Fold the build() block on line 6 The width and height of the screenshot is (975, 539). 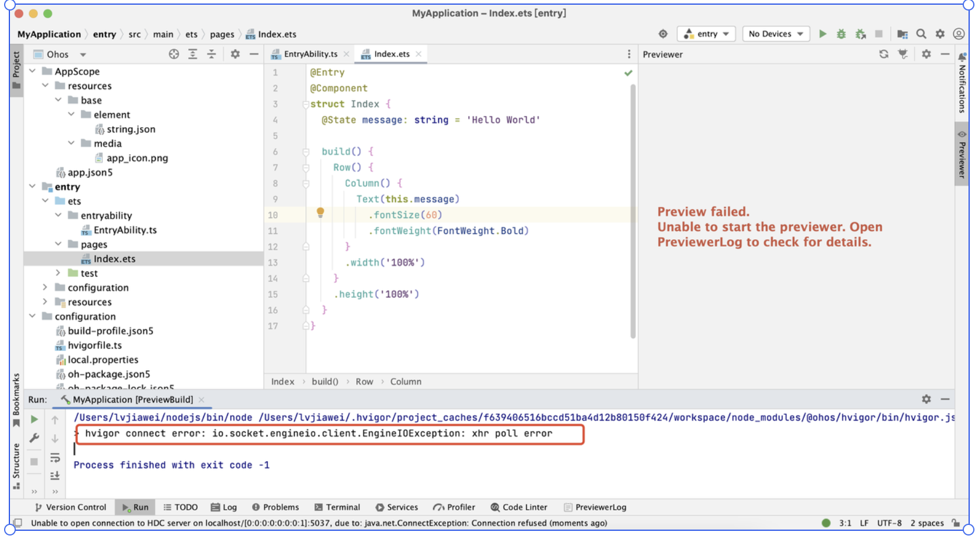tap(306, 152)
